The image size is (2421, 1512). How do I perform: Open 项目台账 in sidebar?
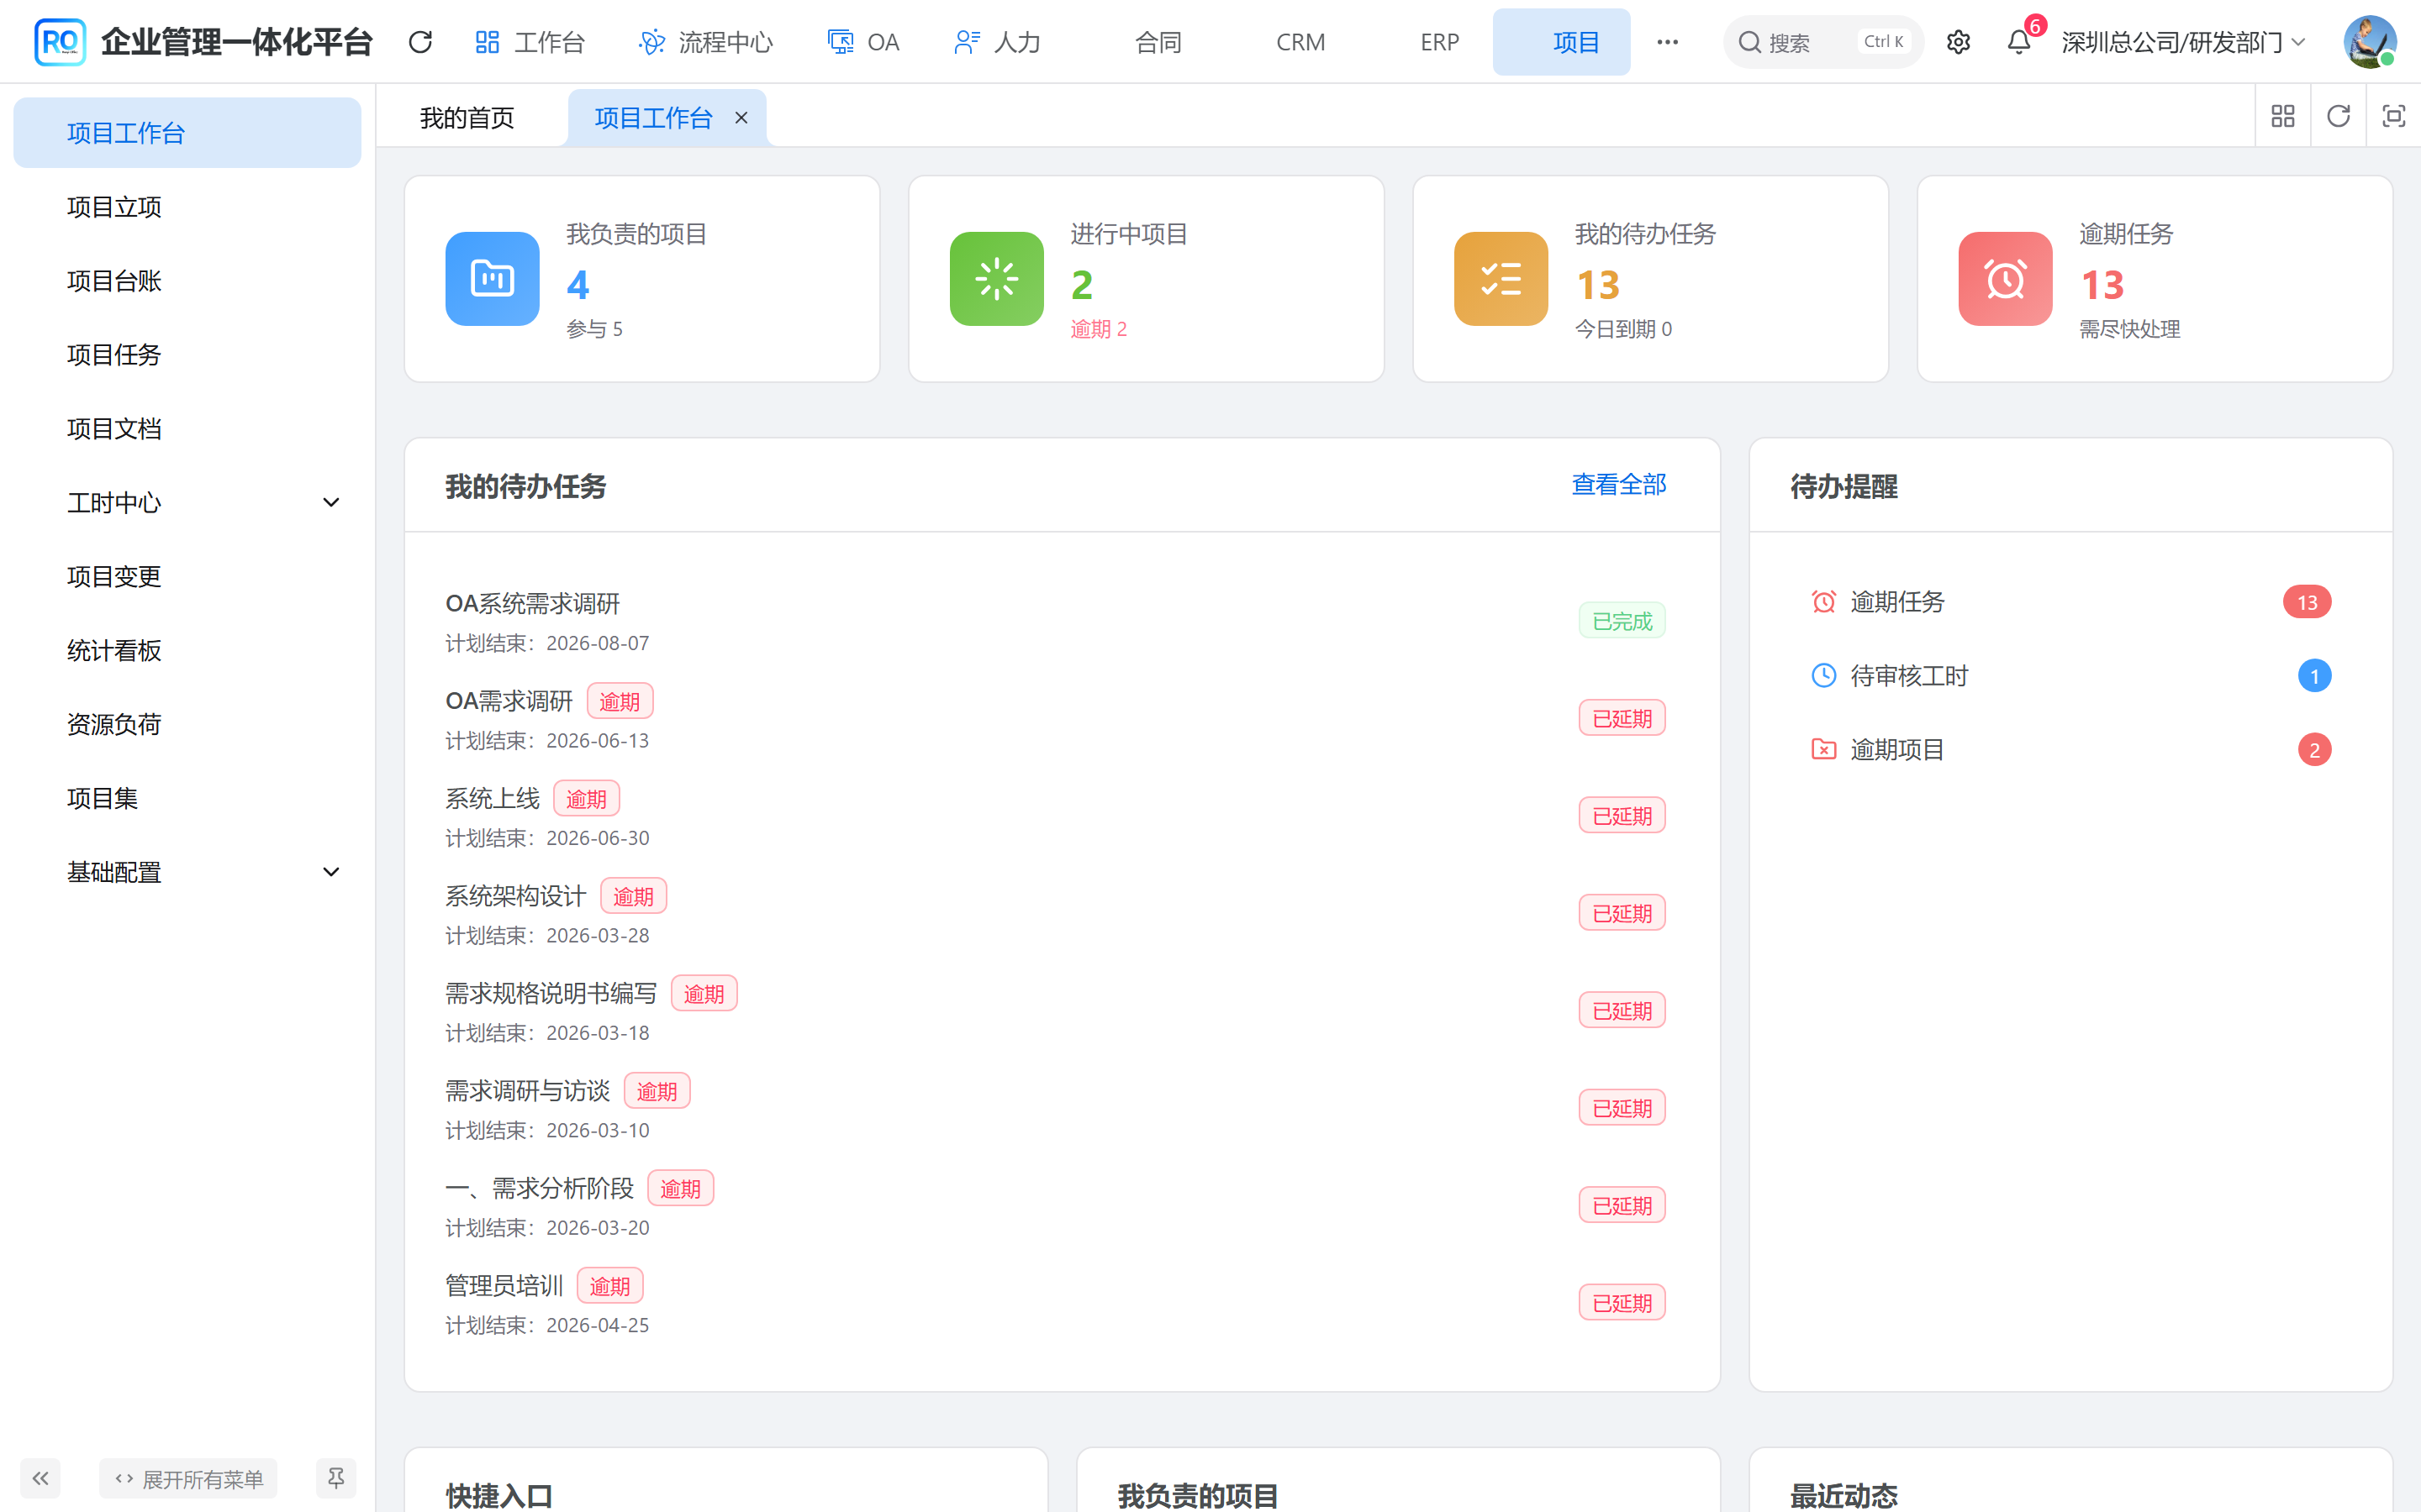point(187,281)
